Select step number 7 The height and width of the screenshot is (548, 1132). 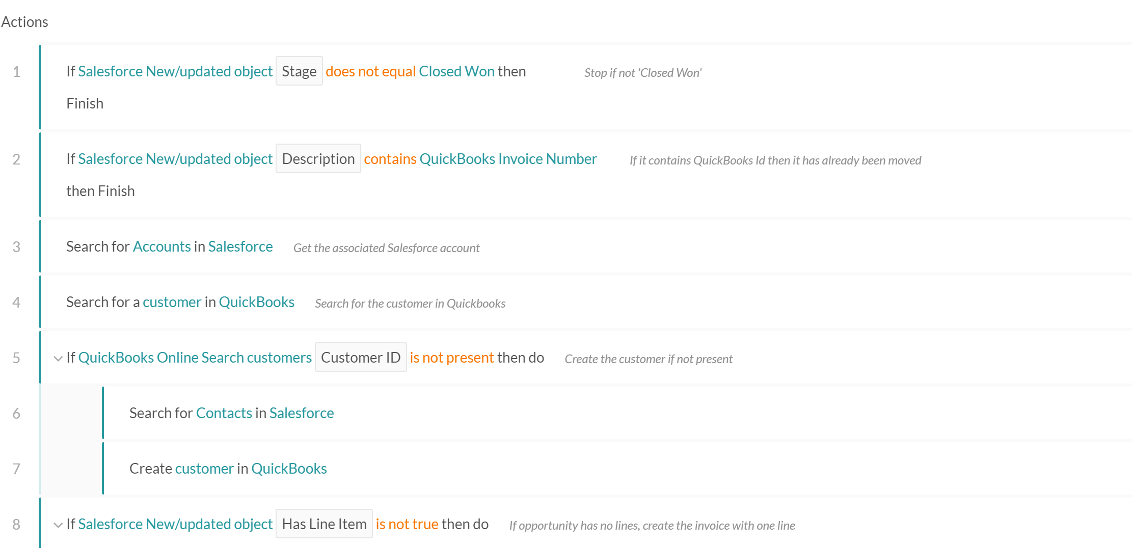coord(16,469)
